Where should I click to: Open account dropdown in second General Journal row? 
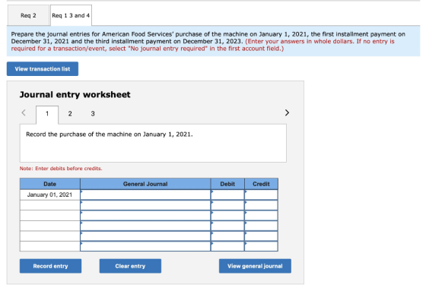[x=145, y=205]
